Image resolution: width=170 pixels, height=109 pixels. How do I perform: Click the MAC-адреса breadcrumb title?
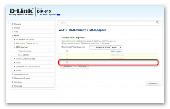[98, 30]
